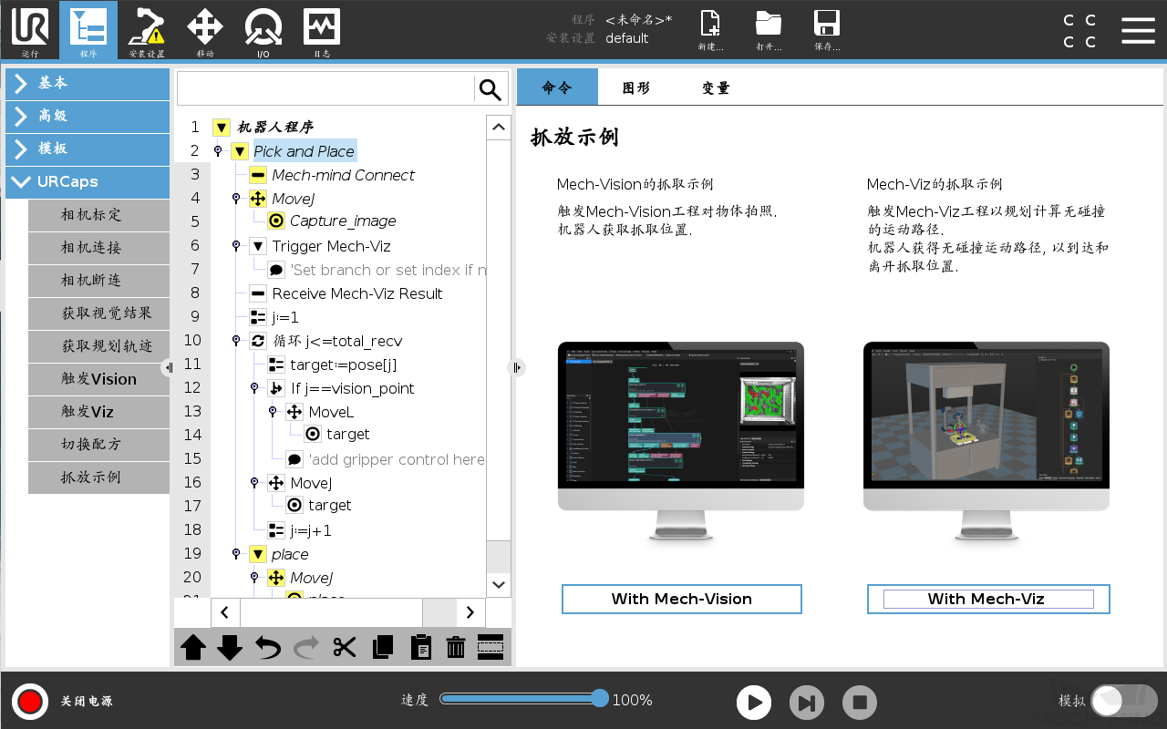Screen dimensions: 1167x729
Task: Expand the 基本 category
Action: [x=88, y=83]
